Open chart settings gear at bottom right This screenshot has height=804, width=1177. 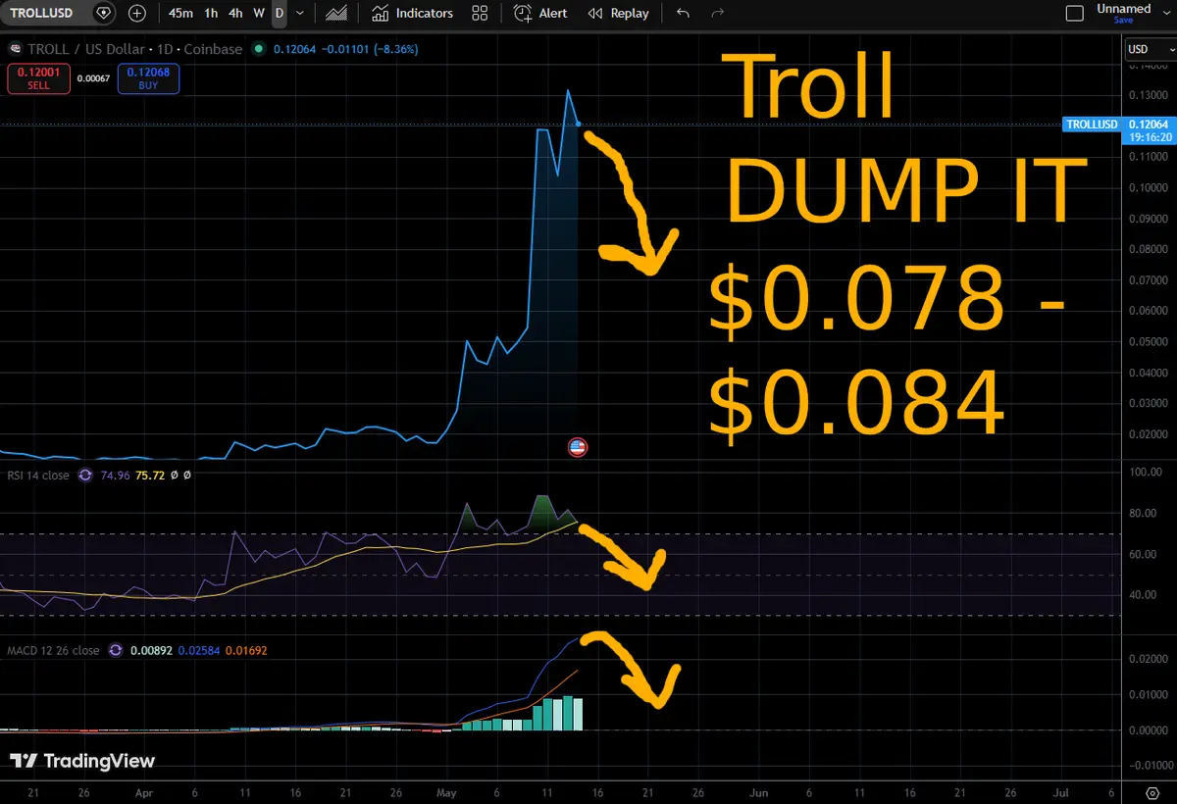tap(1152, 791)
